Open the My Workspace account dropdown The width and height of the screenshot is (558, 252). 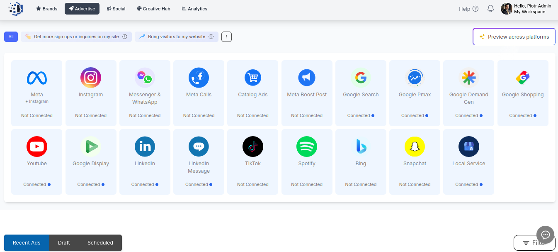[x=526, y=8]
